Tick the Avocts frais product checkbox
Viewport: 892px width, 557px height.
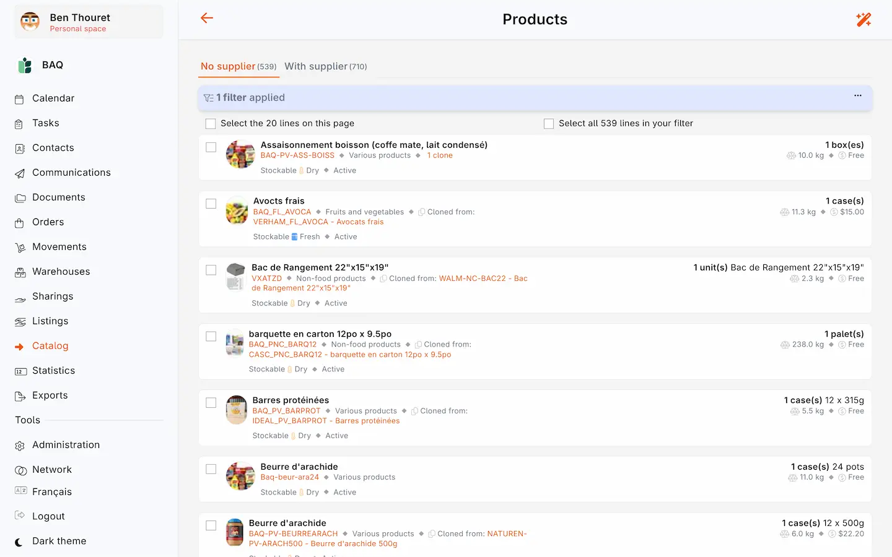tap(211, 204)
